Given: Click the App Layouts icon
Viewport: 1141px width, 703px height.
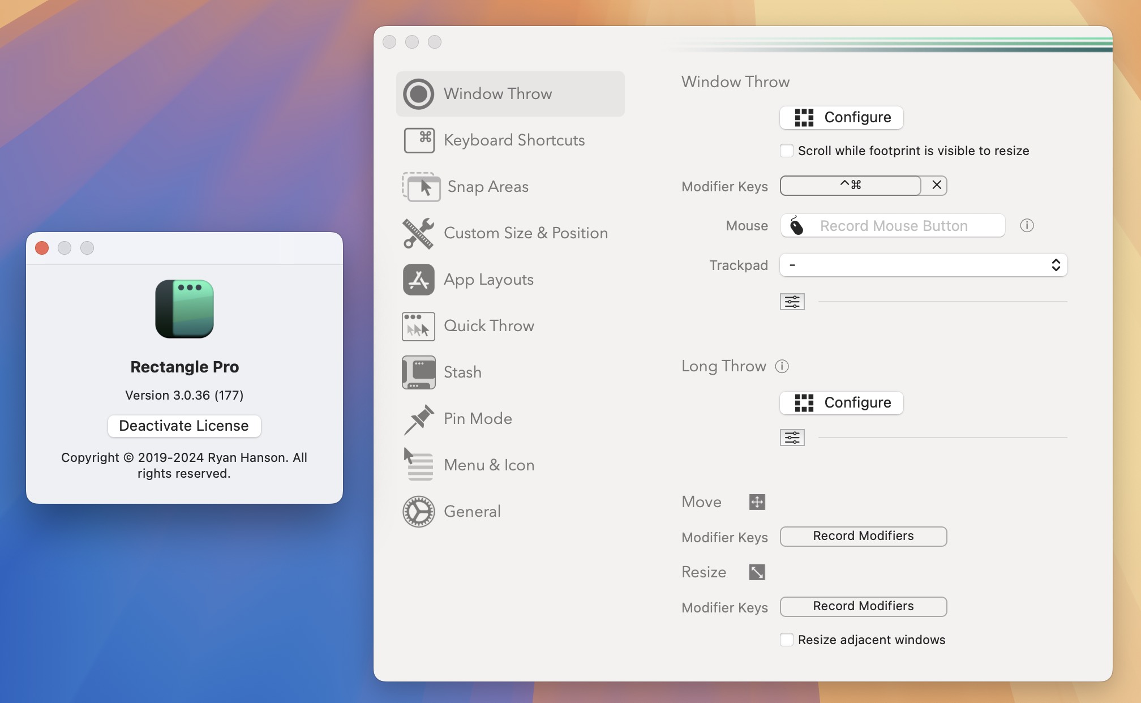Looking at the screenshot, I should [x=418, y=280].
